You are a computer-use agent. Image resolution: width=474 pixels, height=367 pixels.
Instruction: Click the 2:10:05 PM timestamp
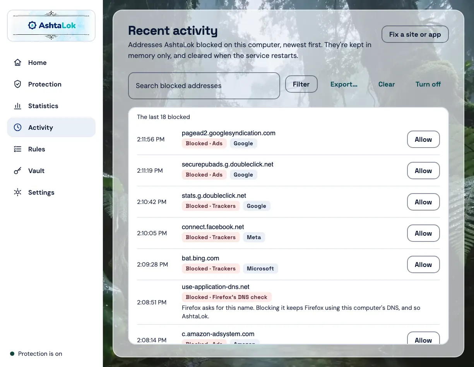coord(152,233)
